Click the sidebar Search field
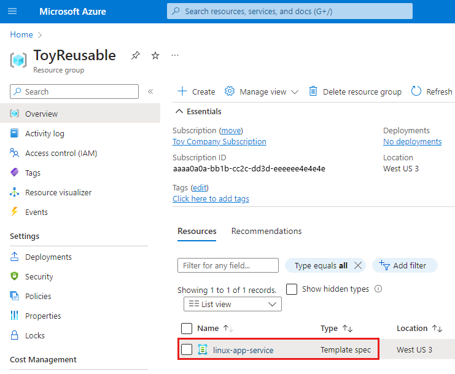Viewport: 455px width, 374px height. [x=74, y=92]
